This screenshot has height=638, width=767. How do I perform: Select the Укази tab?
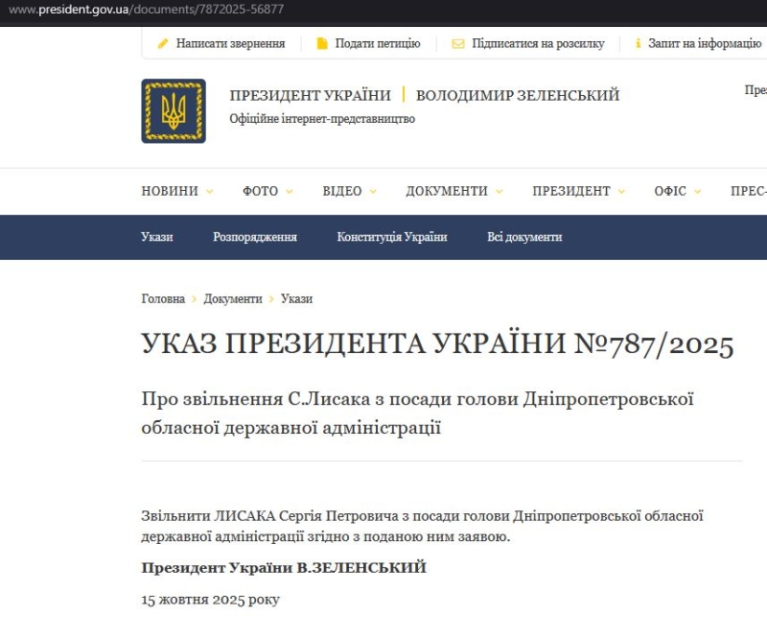(x=157, y=237)
